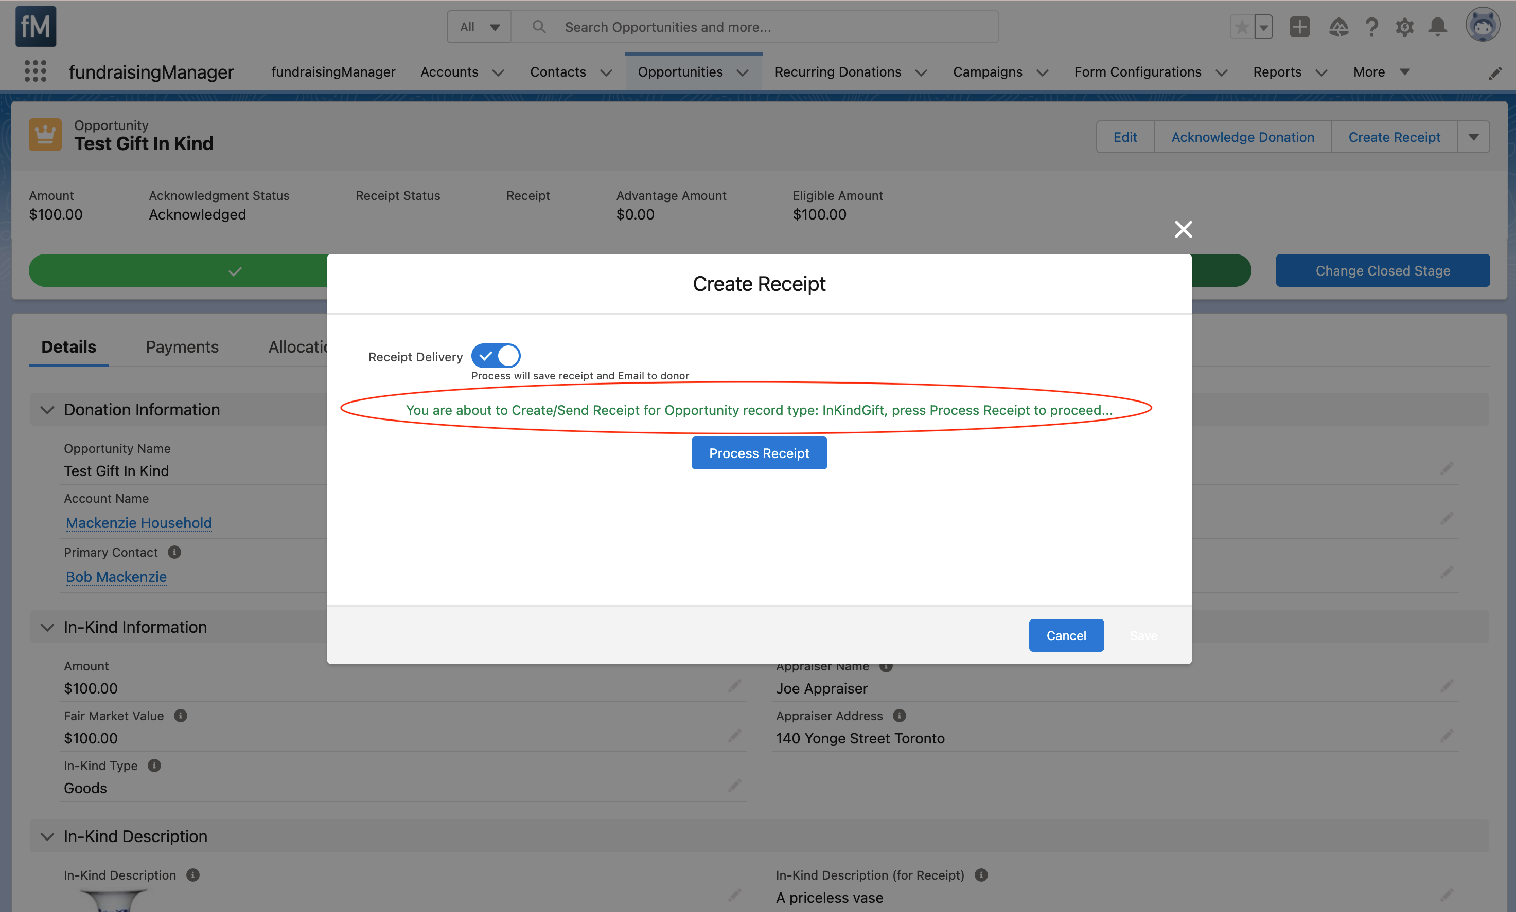Toggle the Receipt Delivery switch
The width and height of the screenshot is (1516, 912).
pos(496,356)
